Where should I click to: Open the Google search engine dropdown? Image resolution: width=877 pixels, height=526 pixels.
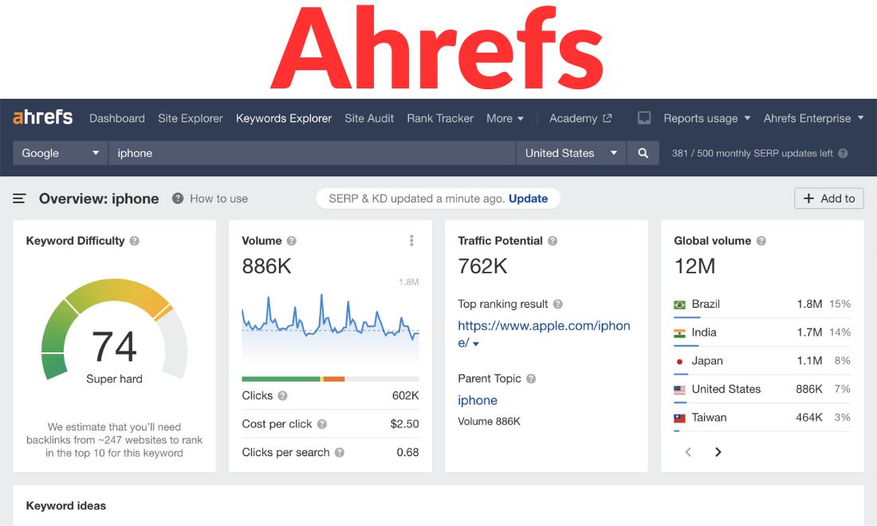point(60,153)
